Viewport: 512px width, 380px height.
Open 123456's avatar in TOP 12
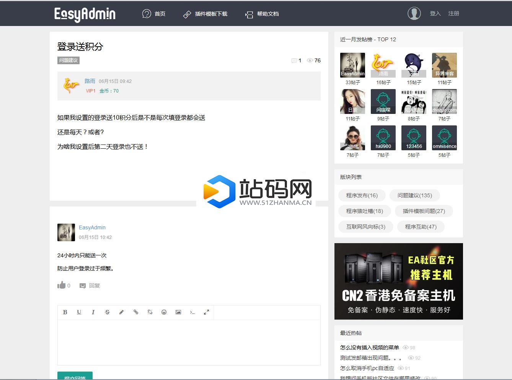[x=414, y=138]
